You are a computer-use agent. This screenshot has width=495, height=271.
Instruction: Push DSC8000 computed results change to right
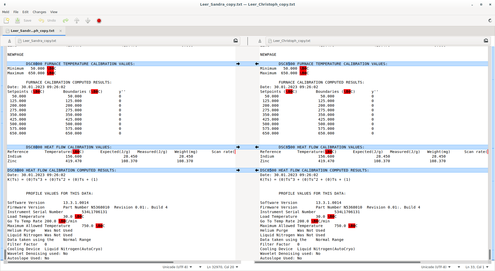coord(238,170)
